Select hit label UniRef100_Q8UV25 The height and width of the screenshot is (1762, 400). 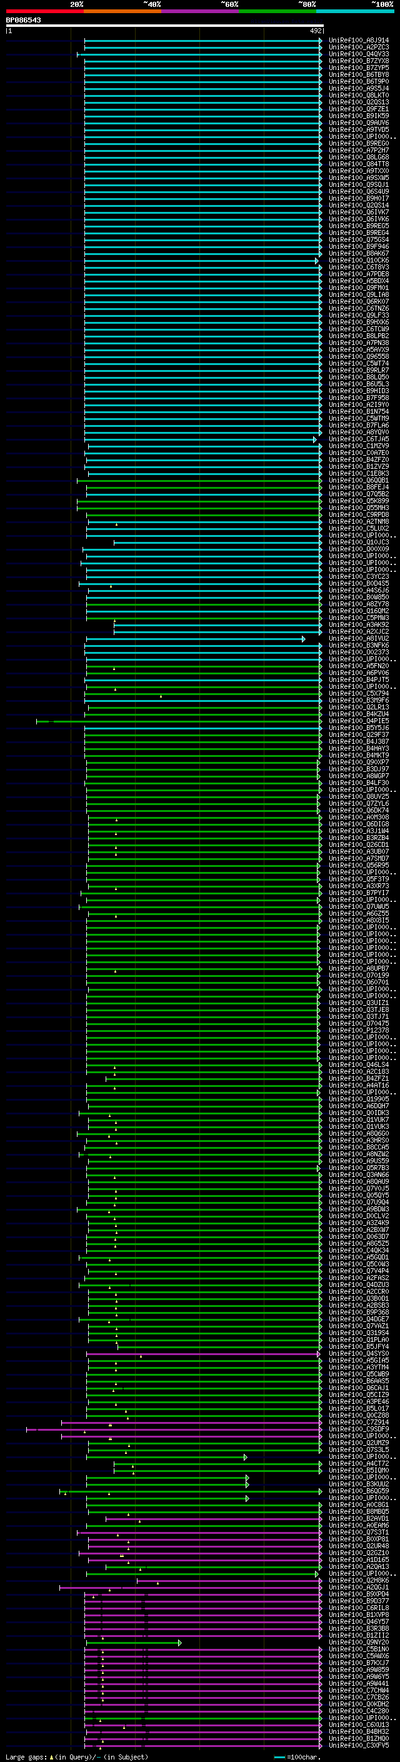pyautogui.click(x=358, y=797)
